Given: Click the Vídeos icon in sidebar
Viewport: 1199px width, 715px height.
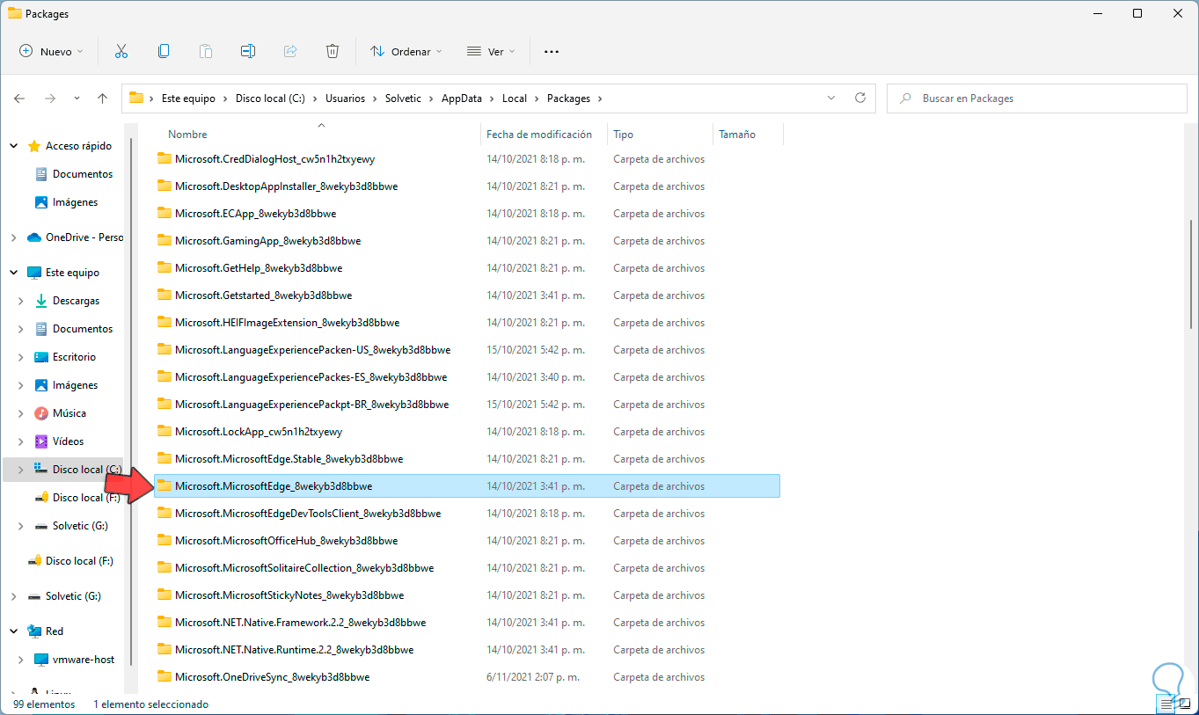Looking at the screenshot, I should pyautogui.click(x=41, y=441).
